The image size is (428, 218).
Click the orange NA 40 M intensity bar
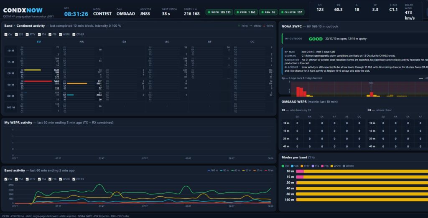pyautogui.click(x=77, y=83)
